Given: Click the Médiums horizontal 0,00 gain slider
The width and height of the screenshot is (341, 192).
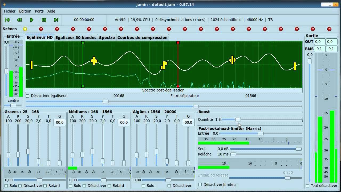Looking at the screenshot, I should click(104, 180).
